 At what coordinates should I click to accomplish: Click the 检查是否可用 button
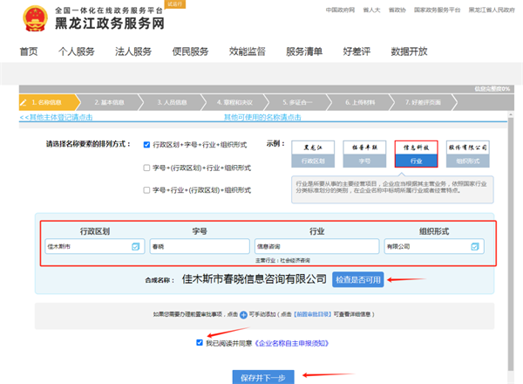(x=358, y=279)
